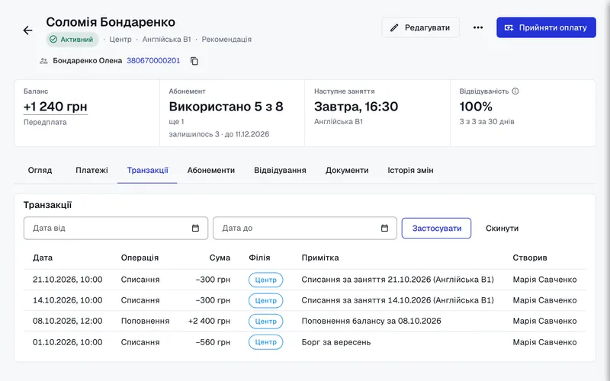Click Центр badge in the 01.10.2026 row
The height and width of the screenshot is (381, 610).
pos(265,342)
